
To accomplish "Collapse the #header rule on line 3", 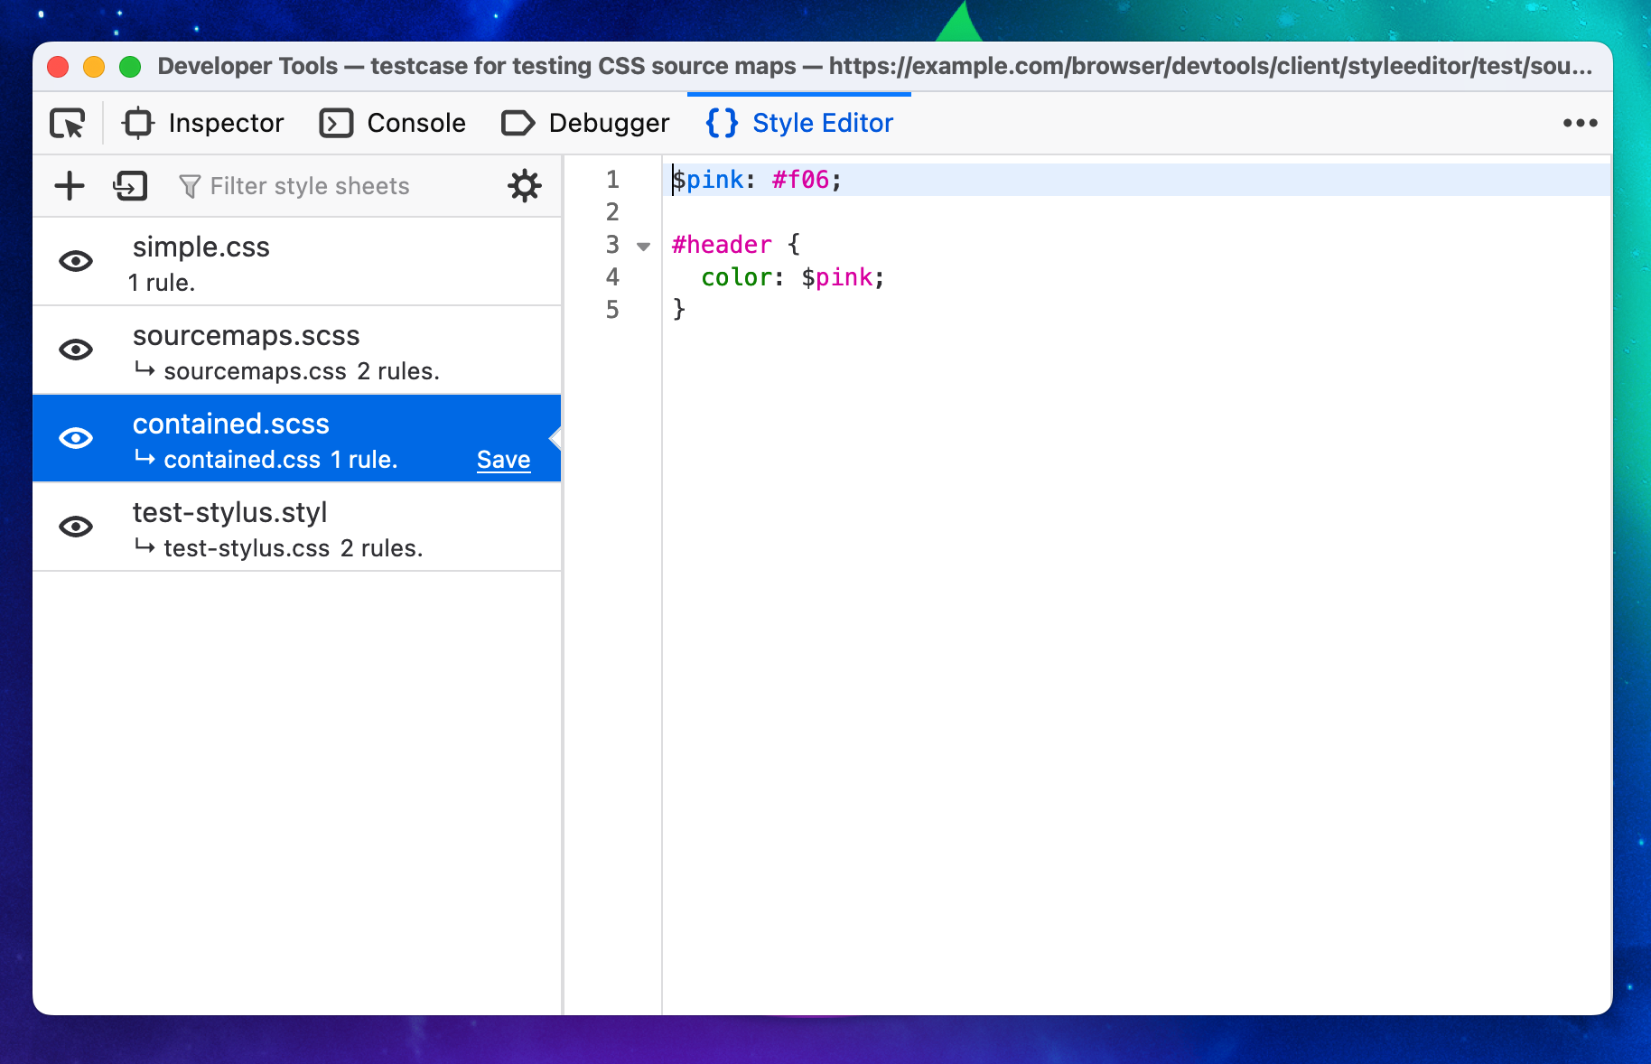I will [642, 245].
